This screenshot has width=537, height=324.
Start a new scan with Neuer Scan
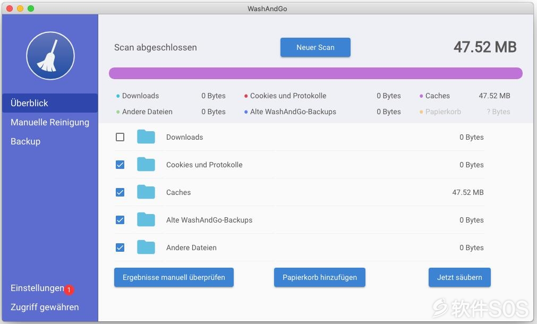click(316, 47)
